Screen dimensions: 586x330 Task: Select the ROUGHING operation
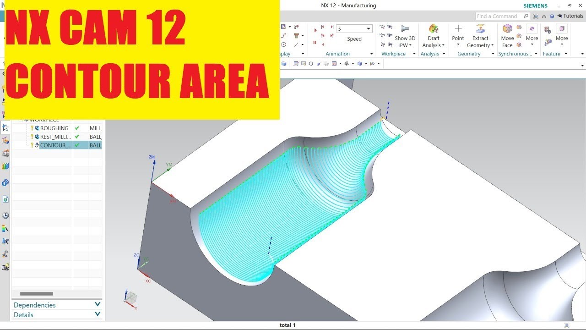[x=54, y=128]
